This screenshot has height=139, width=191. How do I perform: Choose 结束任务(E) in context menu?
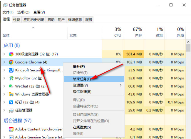(94, 79)
